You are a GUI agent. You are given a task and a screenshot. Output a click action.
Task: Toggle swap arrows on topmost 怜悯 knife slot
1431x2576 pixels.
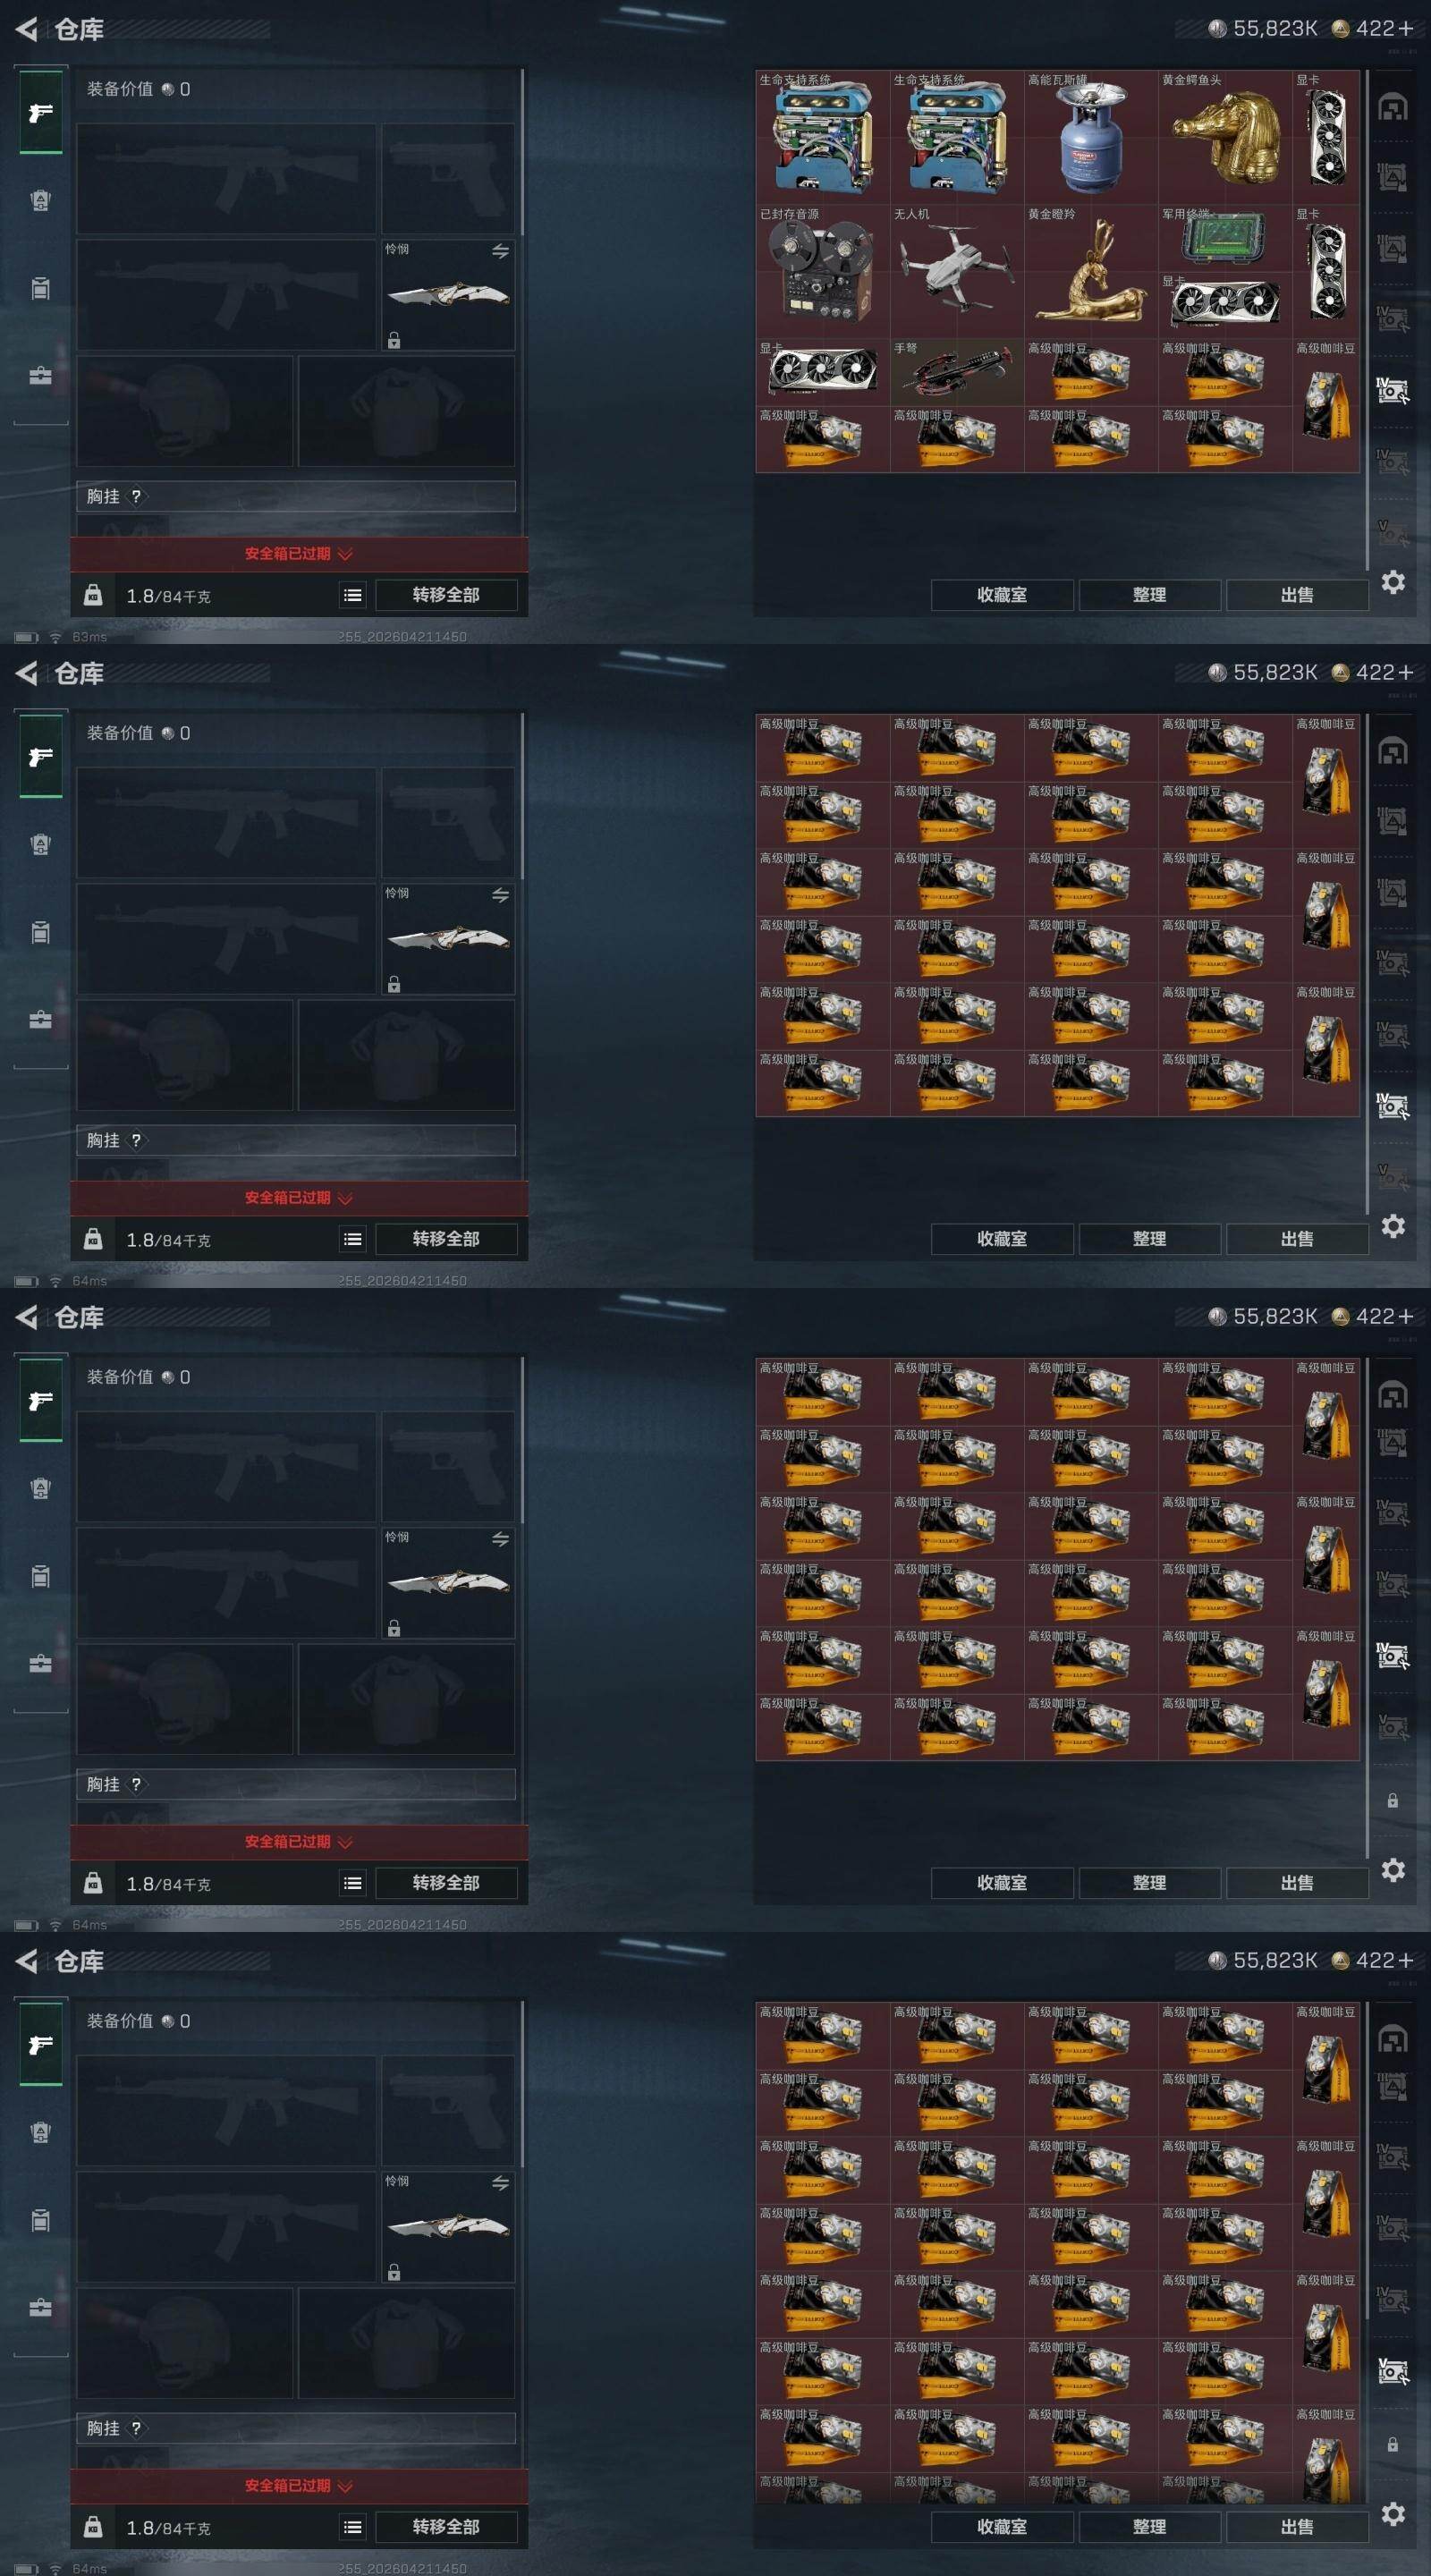[500, 251]
